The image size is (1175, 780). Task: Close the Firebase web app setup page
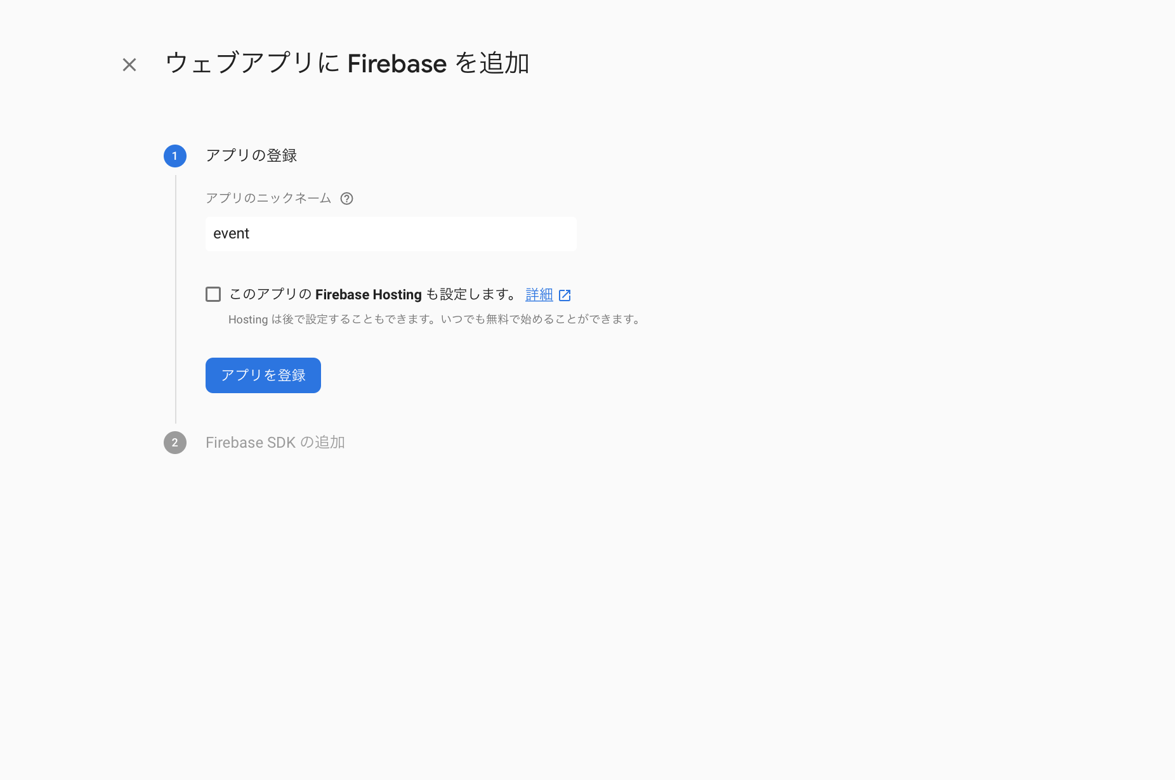tap(129, 65)
